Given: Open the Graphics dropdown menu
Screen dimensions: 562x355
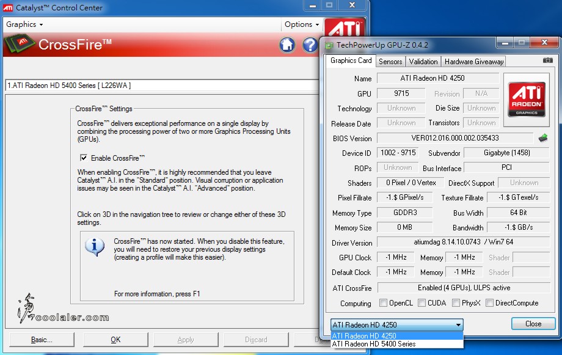Looking at the screenshot, I should click(x=24, y=24).
